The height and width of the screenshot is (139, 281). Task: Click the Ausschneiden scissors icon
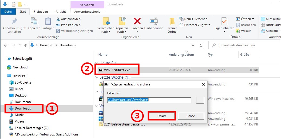58,19
